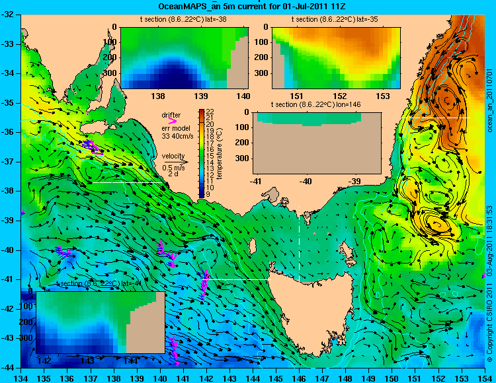This screenshot has height=383, width=496.
Task: Click '134' on the main longitude axis
Action: click(x=21, y=378)
